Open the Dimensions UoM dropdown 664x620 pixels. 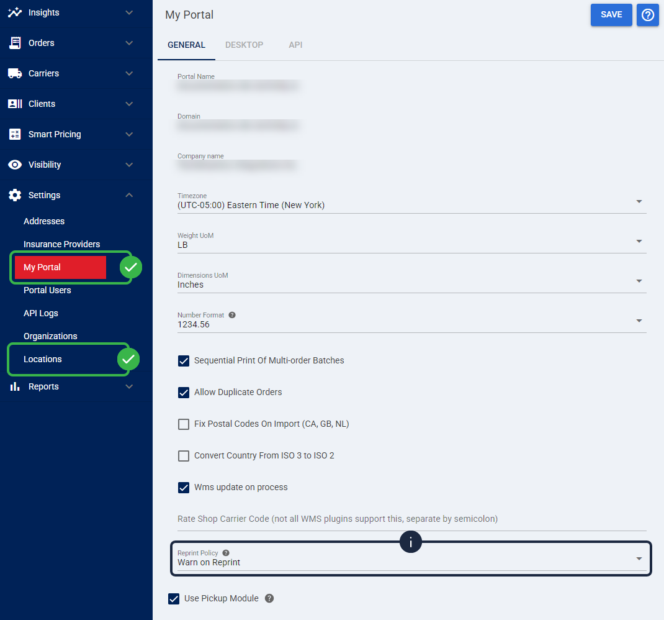[x=411, y=282]
